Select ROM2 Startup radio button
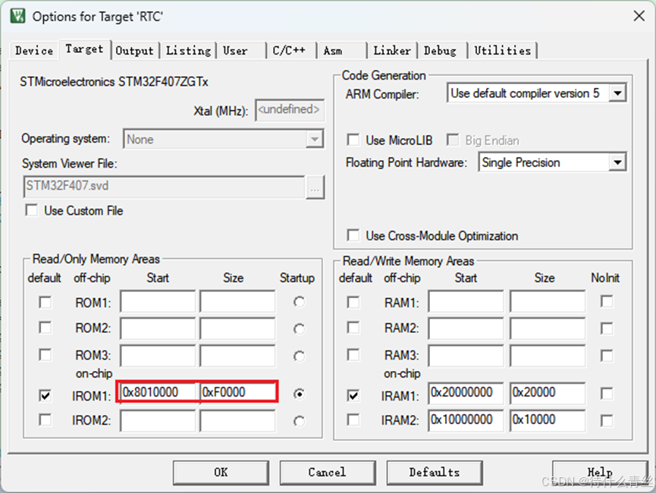 (x=299, y=329)
